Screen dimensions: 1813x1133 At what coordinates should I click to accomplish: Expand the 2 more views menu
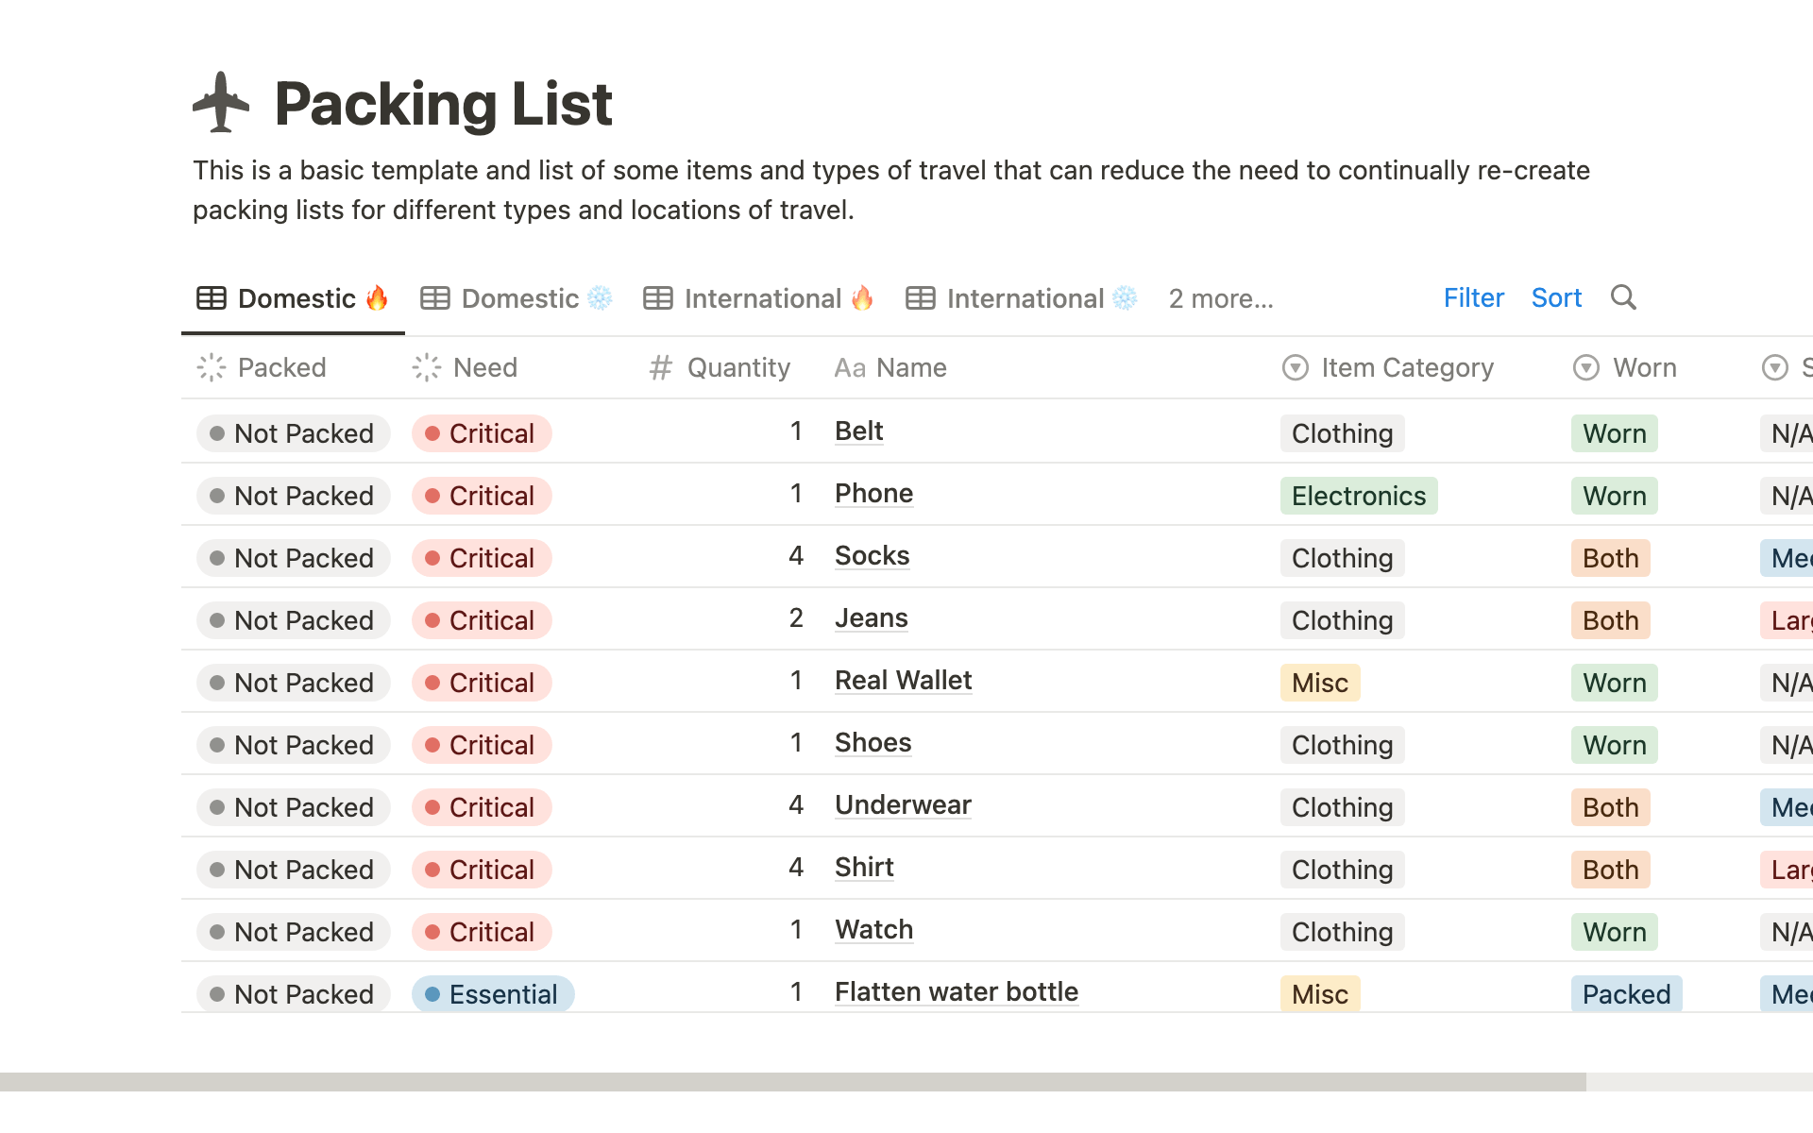coord(1221,298)
